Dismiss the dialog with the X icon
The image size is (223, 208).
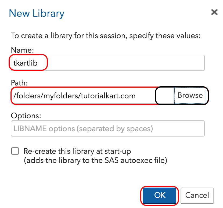tap(214, 12)
